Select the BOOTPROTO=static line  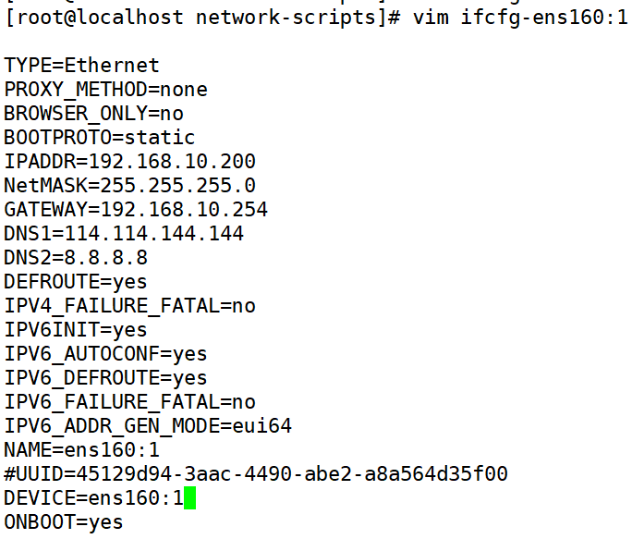tap(100, 138)
